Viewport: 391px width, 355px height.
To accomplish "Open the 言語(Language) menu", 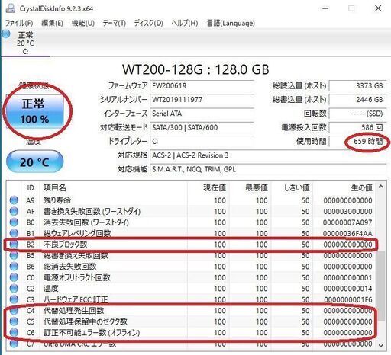I will 231,23.
